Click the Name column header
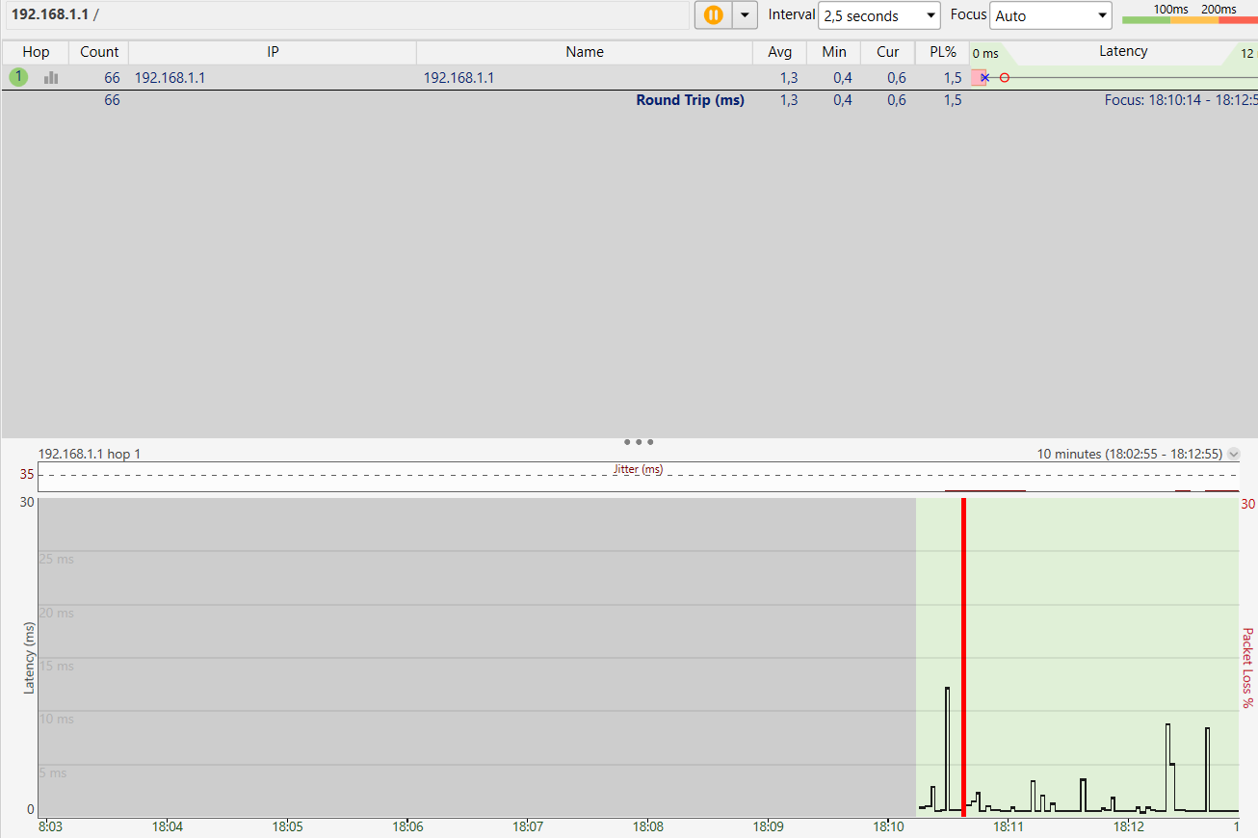This screenshot has height=838, width=1258. (585, 52)
